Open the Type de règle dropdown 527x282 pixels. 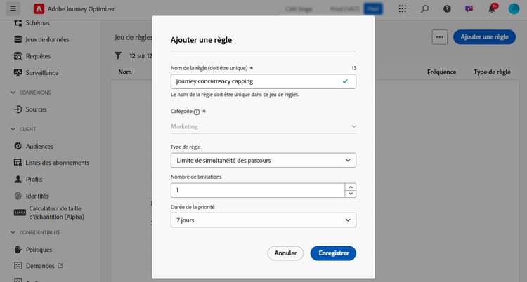263,161
